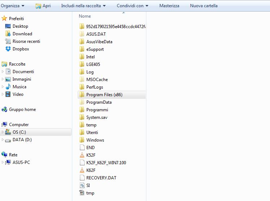
Task: Click the Documenti library icon
Action: (8, 71)
